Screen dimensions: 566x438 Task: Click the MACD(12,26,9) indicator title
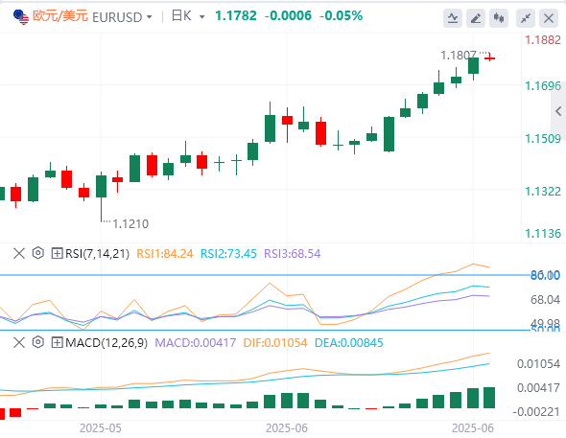(106, 342)
